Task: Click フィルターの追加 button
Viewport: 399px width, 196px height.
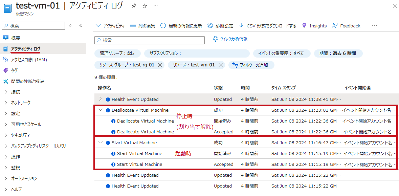Action: pos(251,65)
